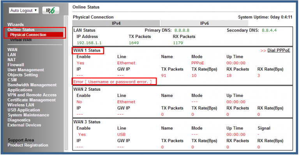
Task: Go to System Maintenance
Action: 28,115
